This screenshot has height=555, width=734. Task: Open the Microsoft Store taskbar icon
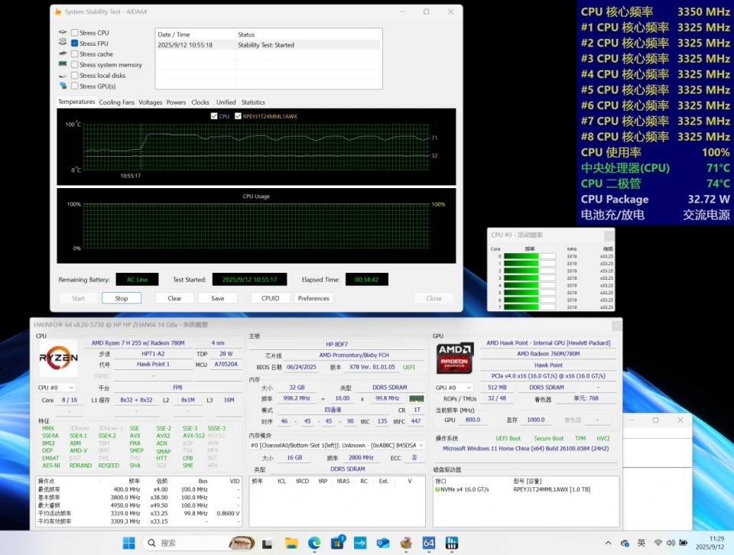pos(337,543)
